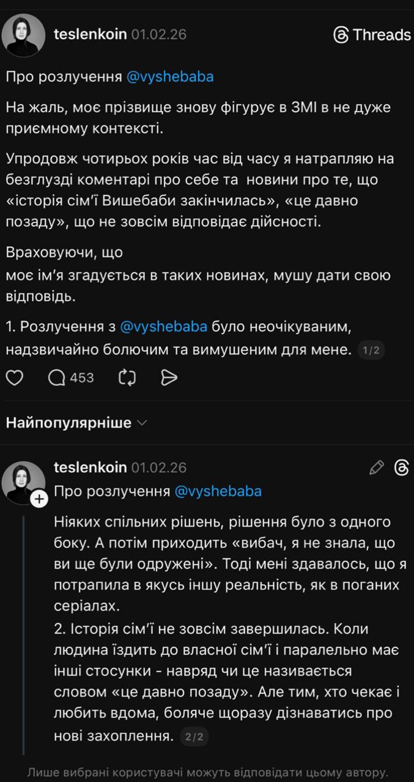Follow teslenkoin via the plus badge

[40, 498]
